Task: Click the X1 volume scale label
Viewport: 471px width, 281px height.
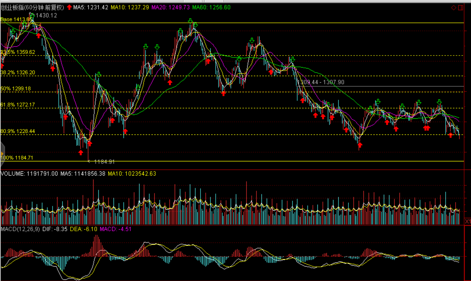Action: click(468, 221)
